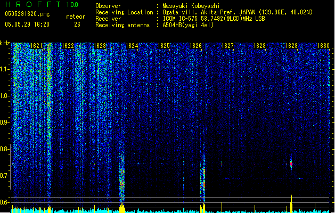The image size is (335, 213).
Task: Click the 1629 time axis label
Action: (291, 46)
